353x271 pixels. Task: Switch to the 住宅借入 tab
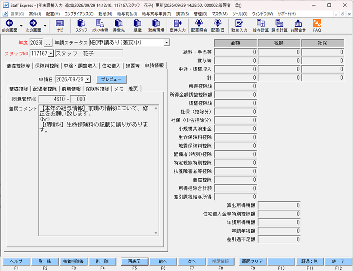111,66
